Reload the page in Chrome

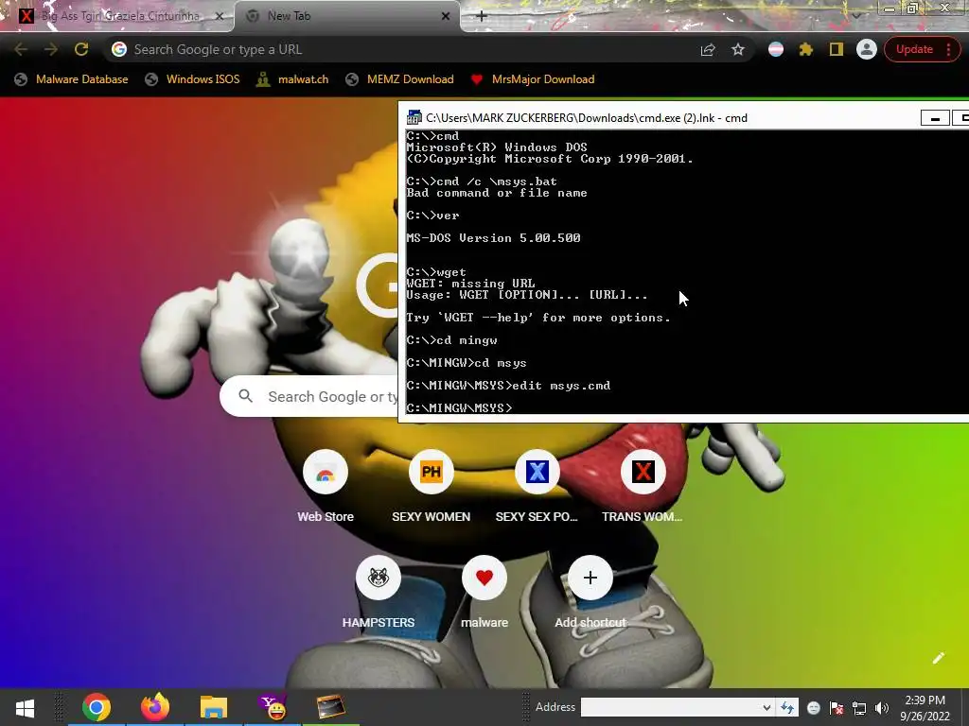click(81, 49)
